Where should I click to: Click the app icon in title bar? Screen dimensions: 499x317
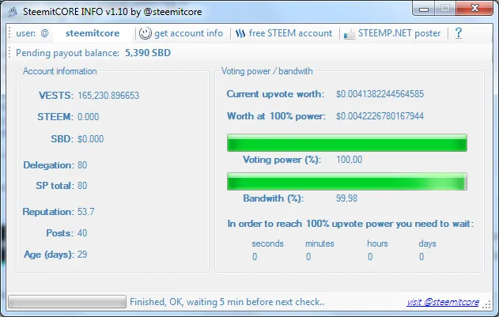pyautogui.click(x=13, y=12)
